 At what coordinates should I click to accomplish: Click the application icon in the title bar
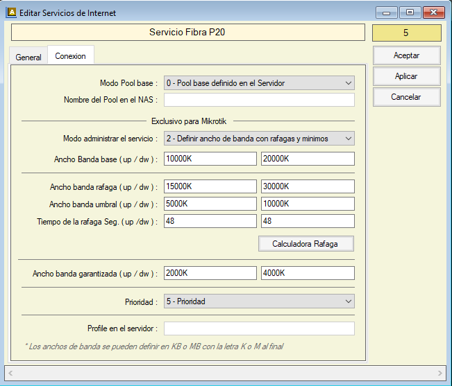[12, 12]
